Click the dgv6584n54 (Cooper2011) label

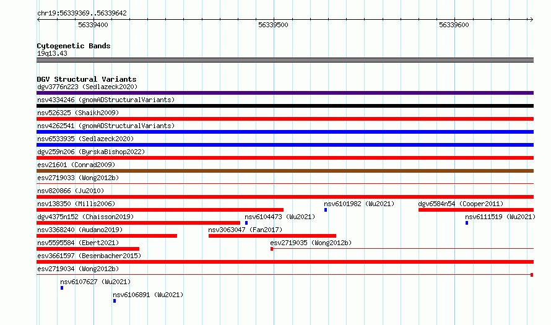click(x=461, y=204)
